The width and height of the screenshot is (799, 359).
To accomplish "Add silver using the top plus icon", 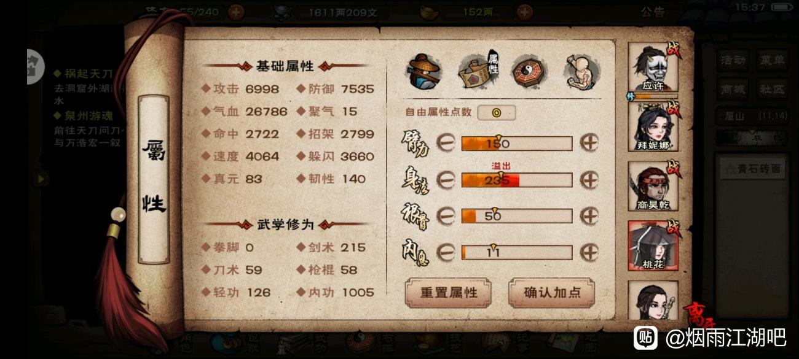I will [x=524, y=11].
